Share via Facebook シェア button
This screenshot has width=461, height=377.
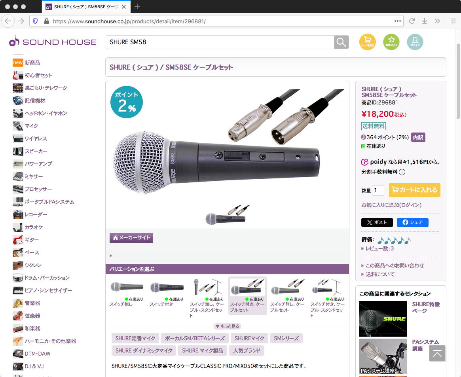[x=412, y=222]
